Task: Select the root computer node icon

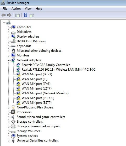Action: [x=8, y=22]
